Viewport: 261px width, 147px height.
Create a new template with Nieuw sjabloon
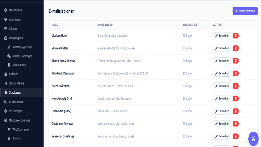tap(245, 11)
